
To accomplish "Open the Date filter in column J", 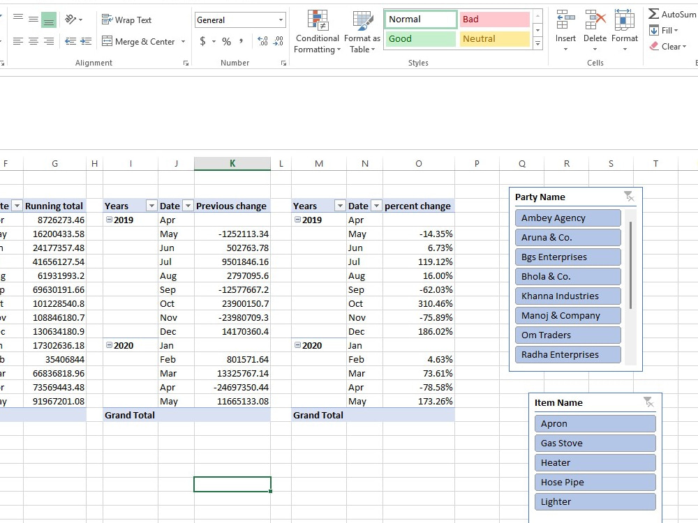I will click(188, 206).
